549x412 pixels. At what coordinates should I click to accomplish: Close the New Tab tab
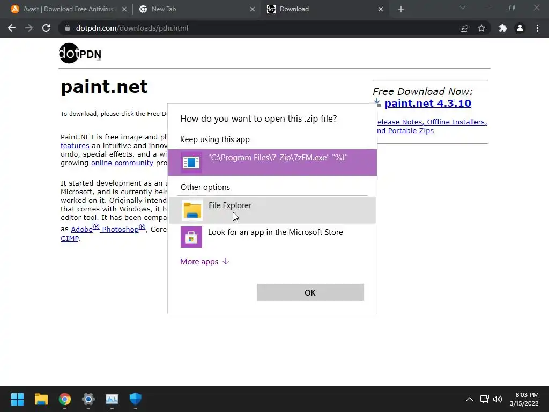[253, 9]
